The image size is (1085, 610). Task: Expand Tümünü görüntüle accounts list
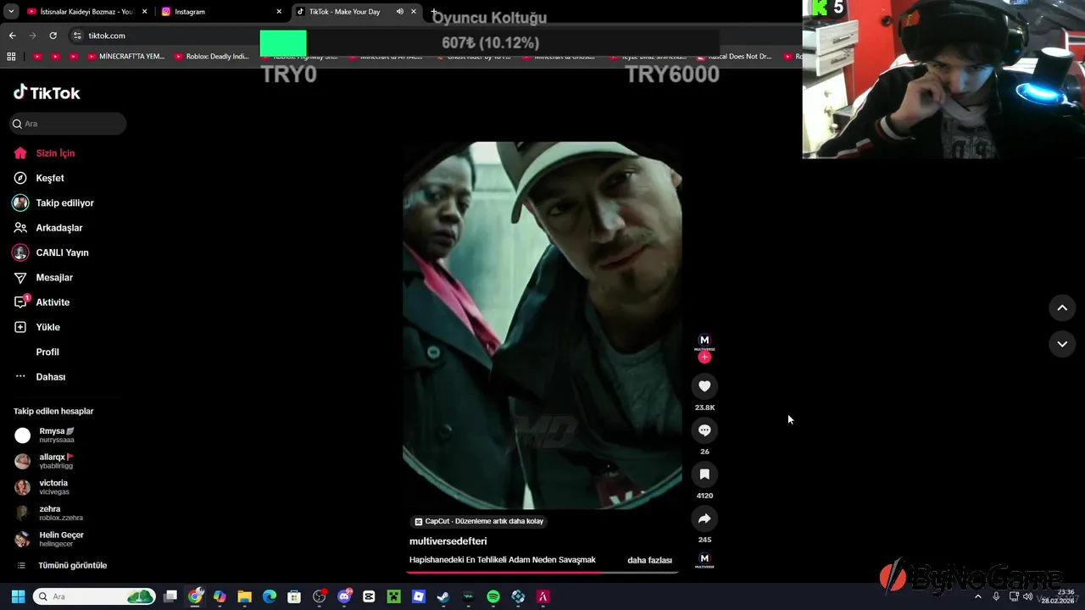(62, 566)
